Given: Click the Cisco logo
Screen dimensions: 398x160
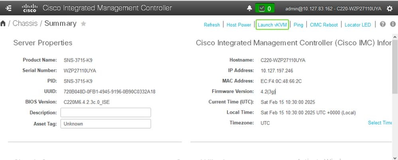Looking at the screenshot, I should click(29, 8).
